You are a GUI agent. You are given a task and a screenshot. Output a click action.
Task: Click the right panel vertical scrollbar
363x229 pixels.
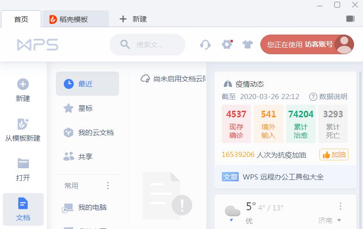(x=360, y=150)
